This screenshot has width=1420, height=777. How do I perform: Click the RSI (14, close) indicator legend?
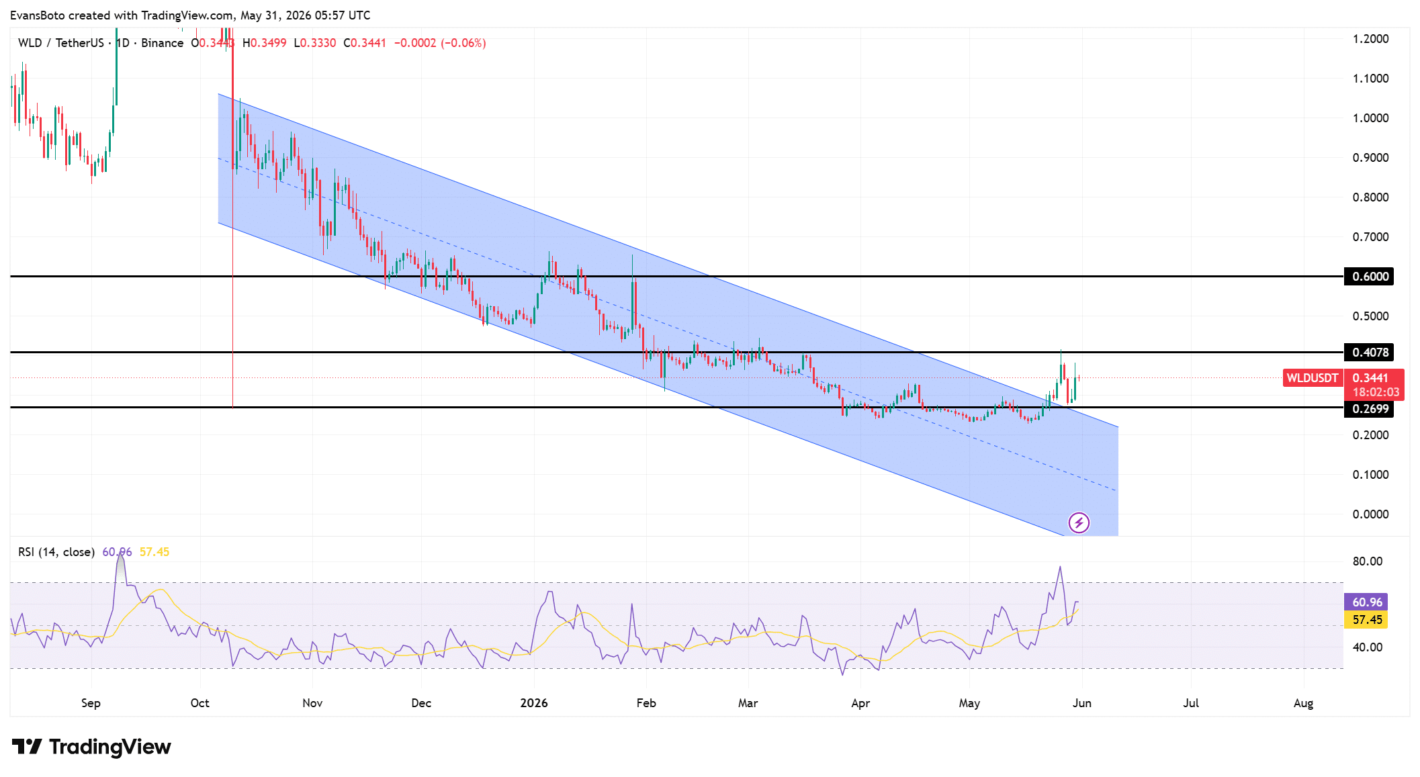click(x=56, y=552)
